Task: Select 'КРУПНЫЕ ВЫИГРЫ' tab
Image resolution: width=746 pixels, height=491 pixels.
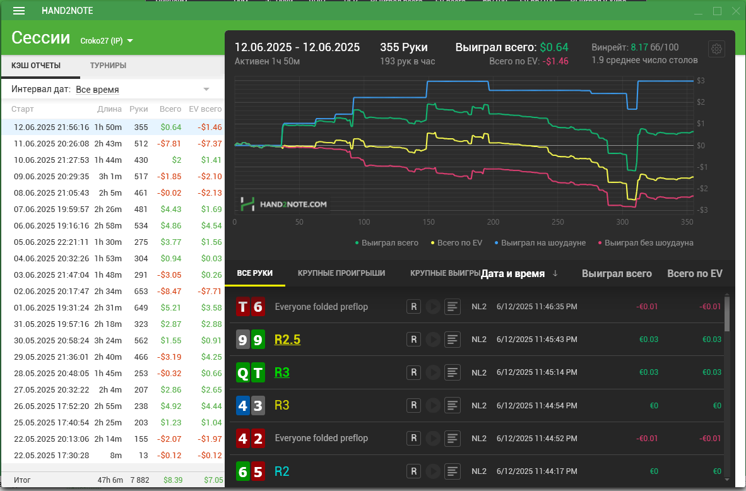Action: (x=446, y=273)
